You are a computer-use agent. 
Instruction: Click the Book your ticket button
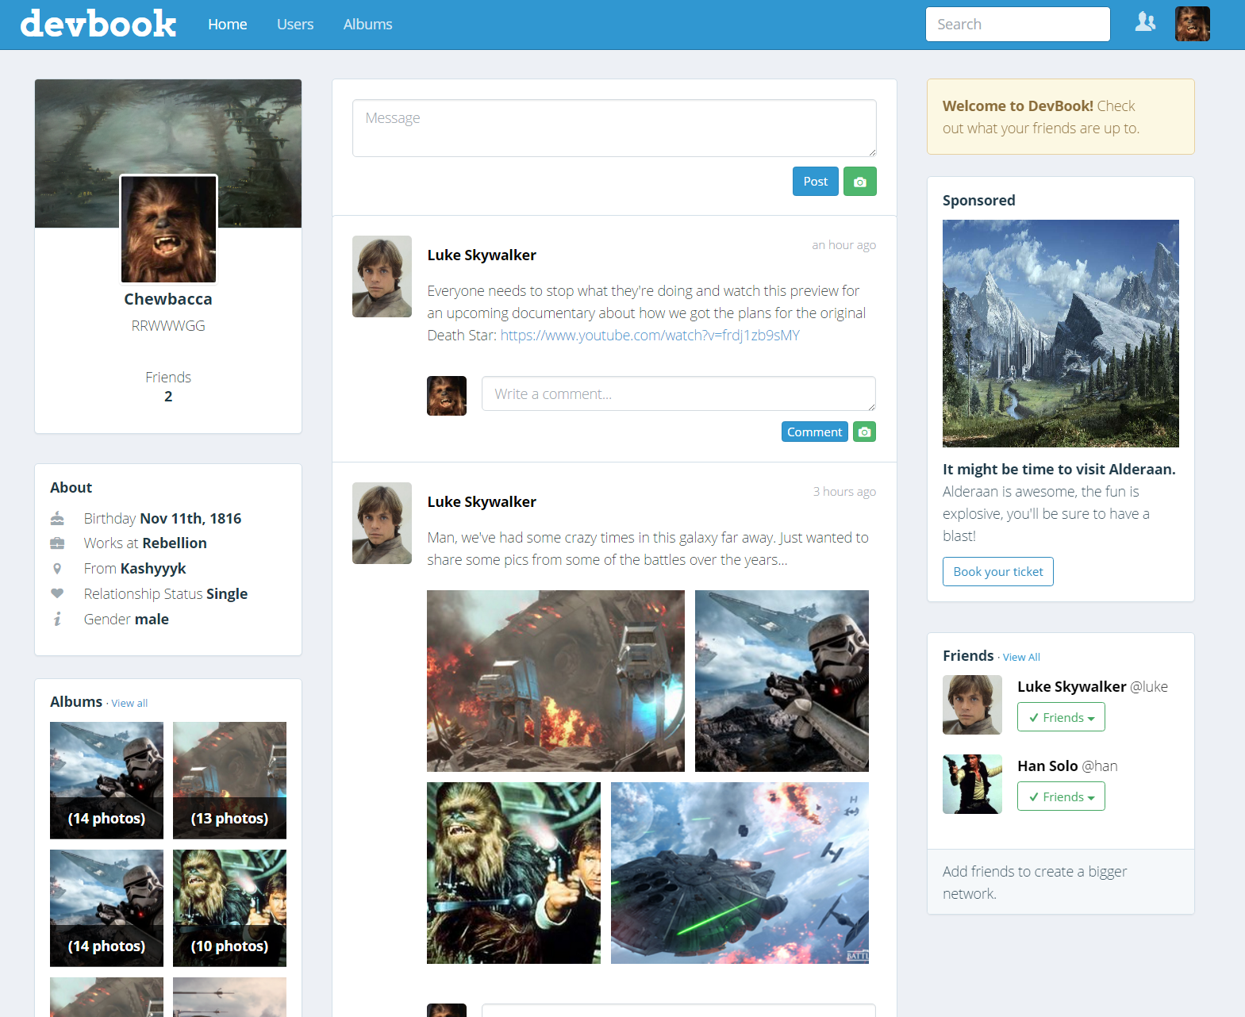tap(997, 572)
